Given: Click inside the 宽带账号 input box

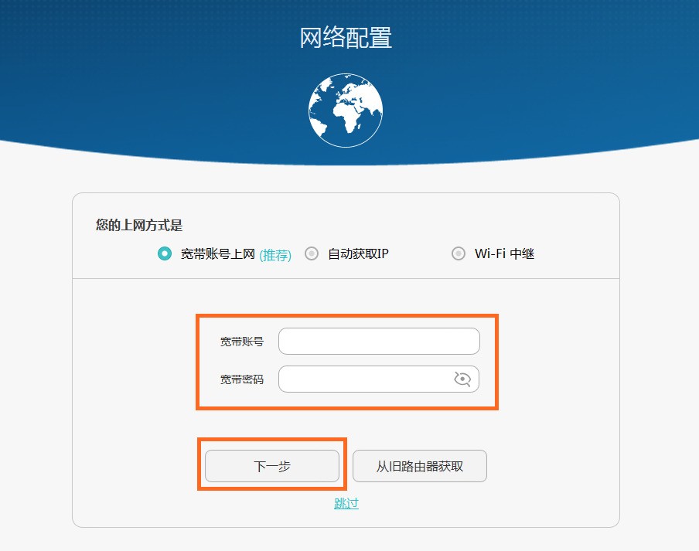Looking at the screenshot, I should (x=379, y=341).
